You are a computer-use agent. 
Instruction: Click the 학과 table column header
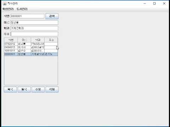(x=38, y=40)
